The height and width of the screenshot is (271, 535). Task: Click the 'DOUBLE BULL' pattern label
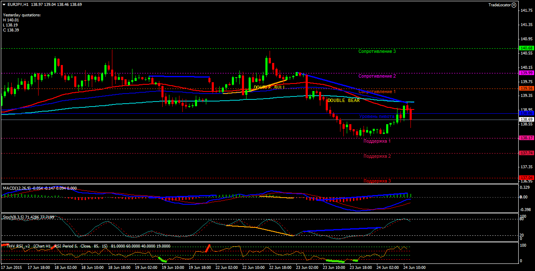click(x=269, y=87)
